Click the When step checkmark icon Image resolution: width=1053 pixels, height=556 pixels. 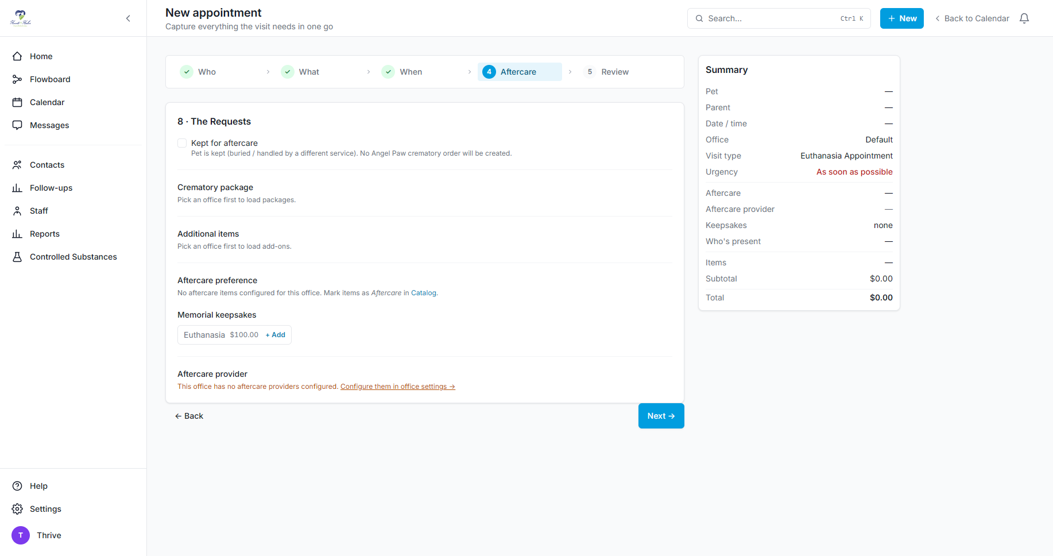point(388,72)
